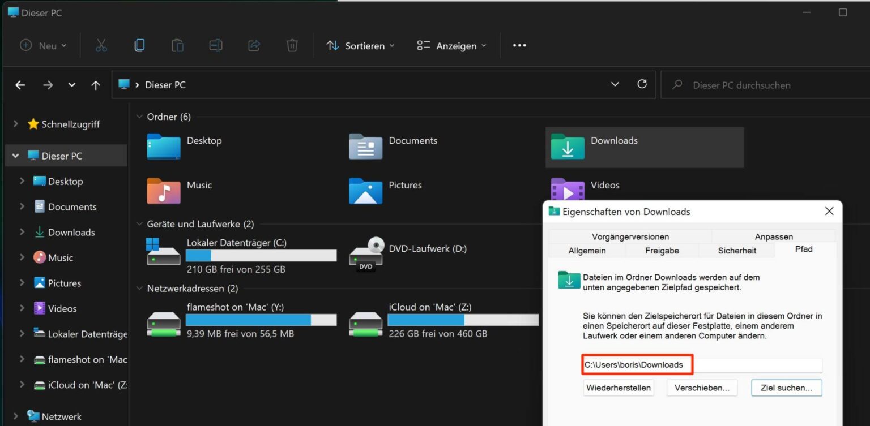This screenshot has height=426, width=870.
Task: Click the Delete trash icon
Action: (x=292, y=45)
